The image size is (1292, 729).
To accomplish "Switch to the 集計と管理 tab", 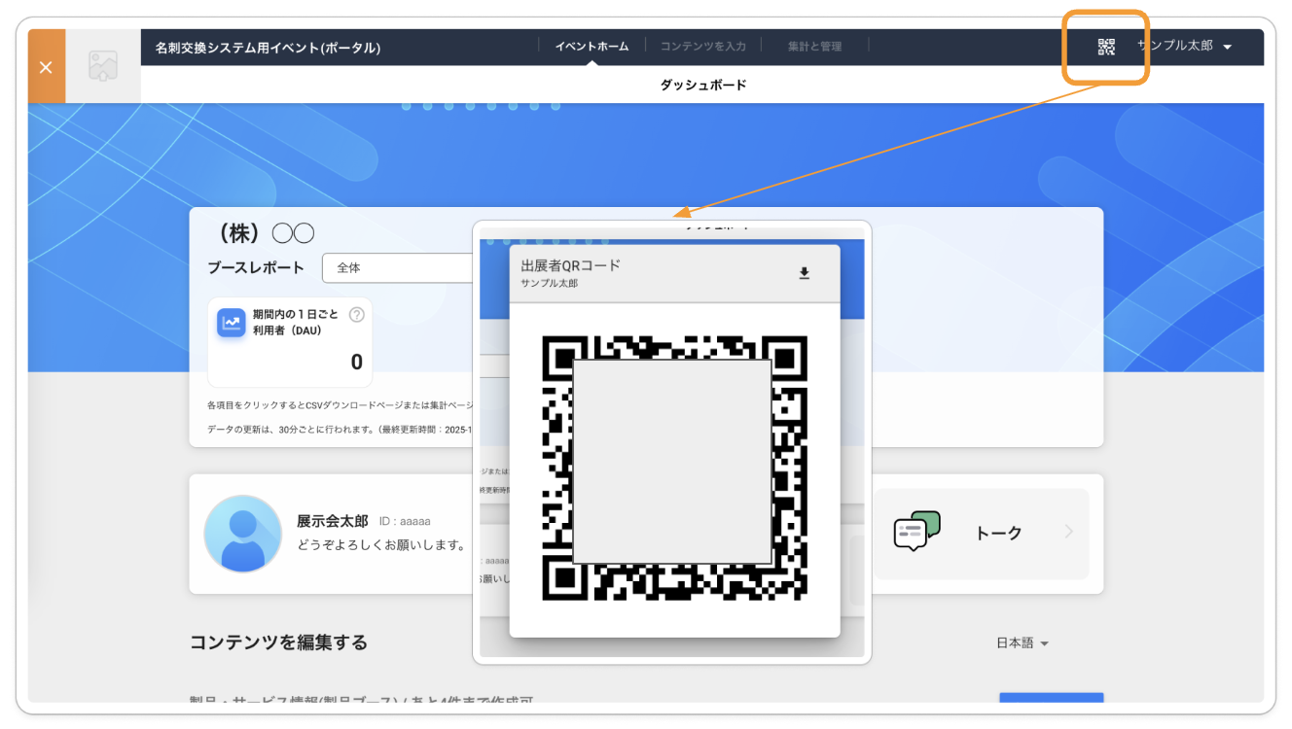I will (x=816, y=46).
